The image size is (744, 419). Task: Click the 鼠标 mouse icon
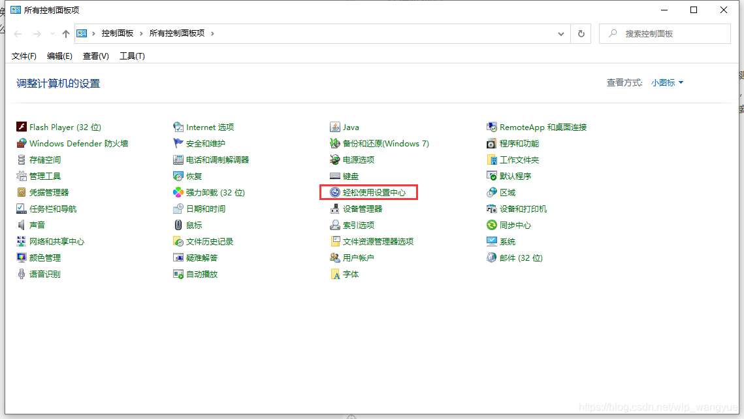click(x=178, y=225)
